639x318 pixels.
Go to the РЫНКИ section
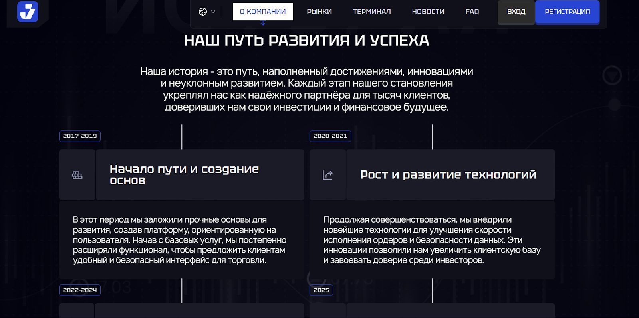click(x=319, y=12)
